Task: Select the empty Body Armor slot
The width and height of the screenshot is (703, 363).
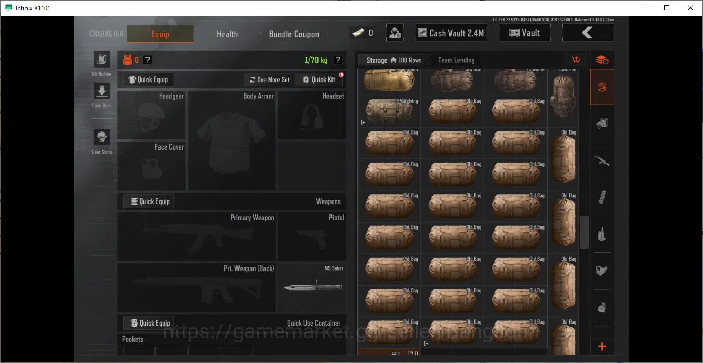Action: coord(232,140)
